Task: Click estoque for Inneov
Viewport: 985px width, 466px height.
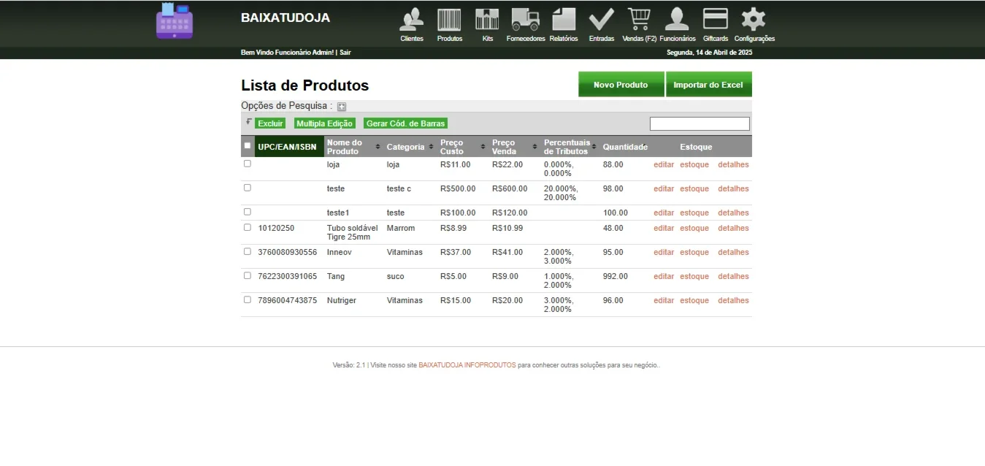Action: [x=694, y=252]
